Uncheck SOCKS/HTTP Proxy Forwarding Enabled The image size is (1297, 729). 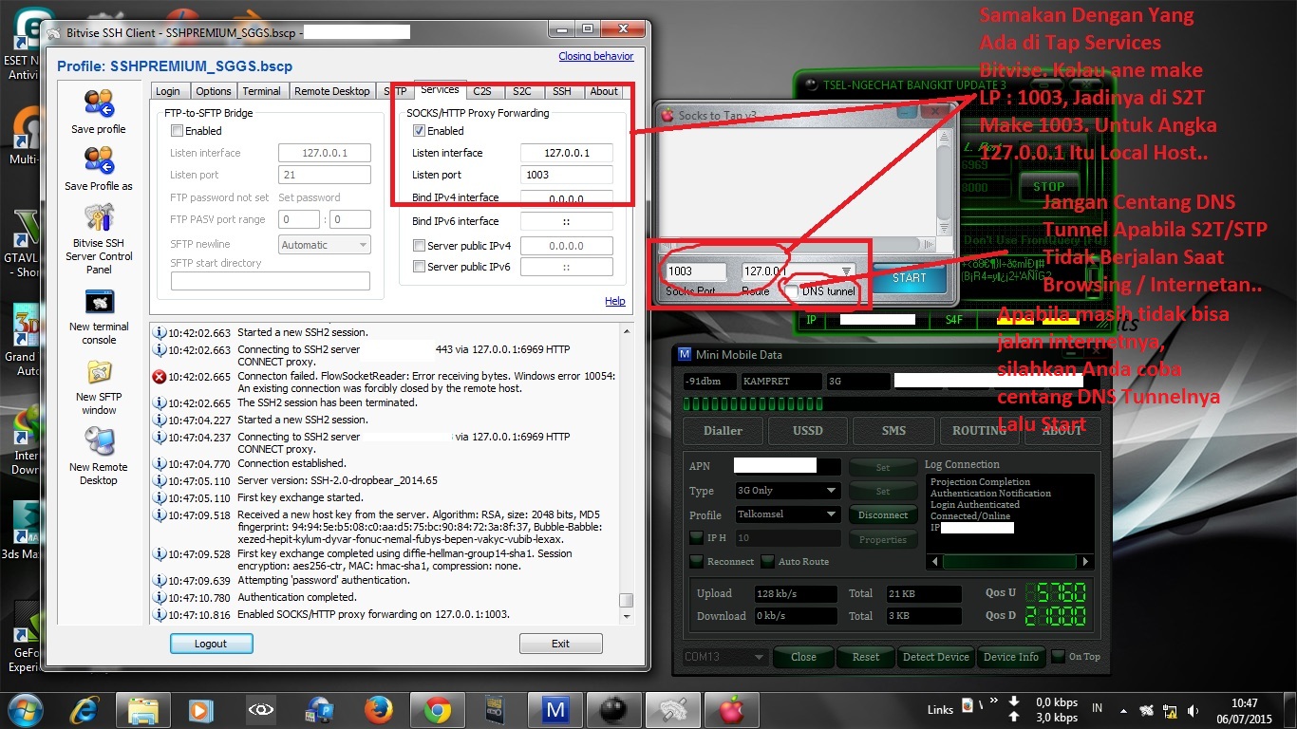pyautogui.click(x=419, y=131)
